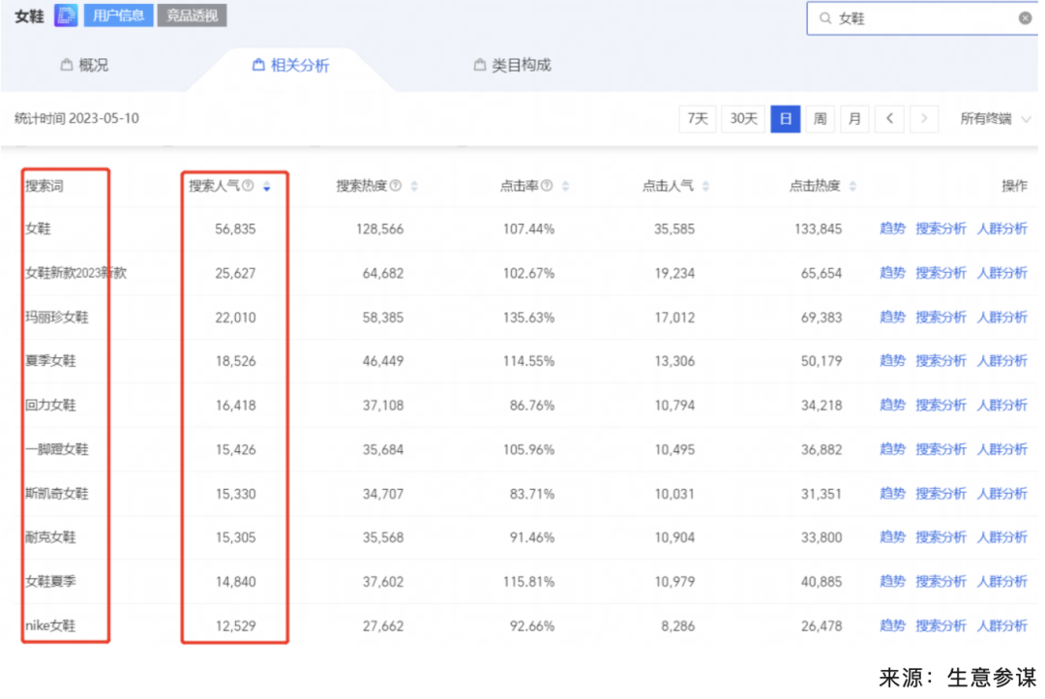Open 搜索分析 for the 夏季女鞋 row
1045x699 pixels.
click(x=940, y=361)
